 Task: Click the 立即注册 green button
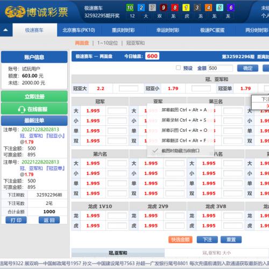[x=34, y=96]
